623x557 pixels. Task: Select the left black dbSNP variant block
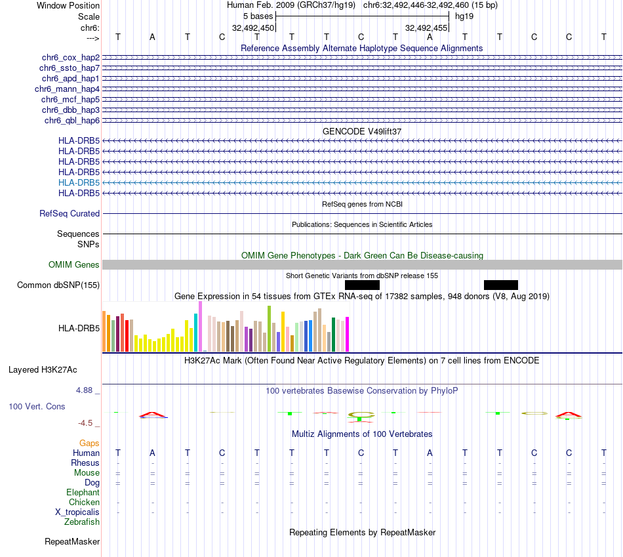363,285
